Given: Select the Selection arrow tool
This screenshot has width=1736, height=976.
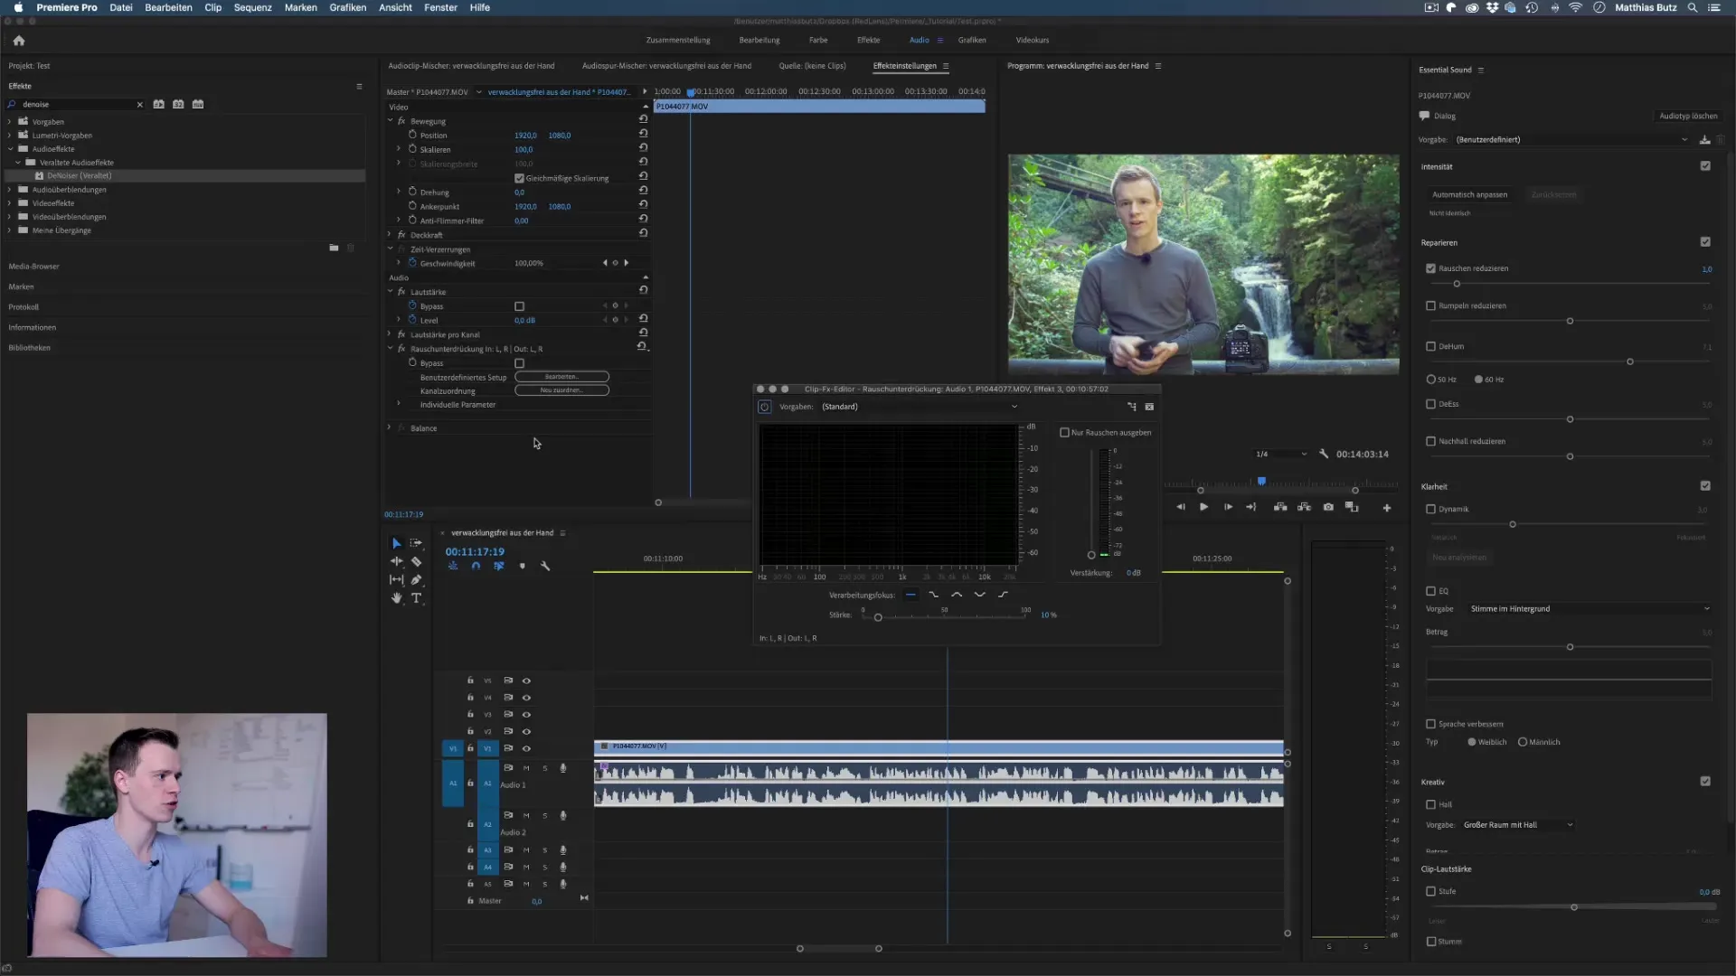Looking at the screenshot, I should [x=396, y=543].
